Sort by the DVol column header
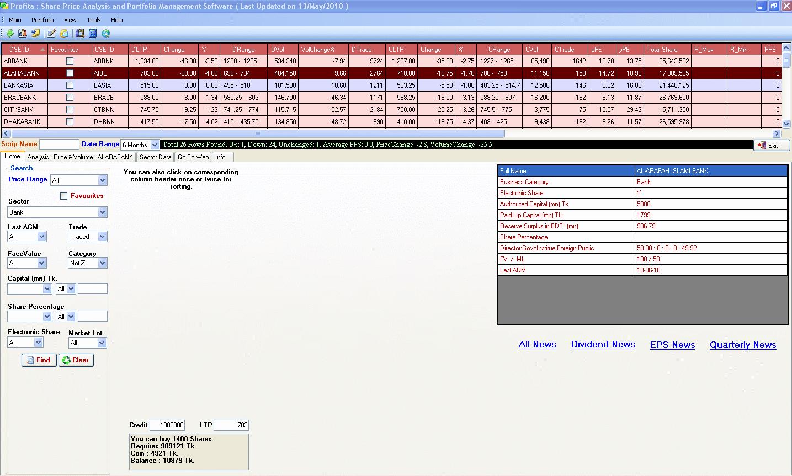This screenshot has height=476, width=792. click(283, 50)
